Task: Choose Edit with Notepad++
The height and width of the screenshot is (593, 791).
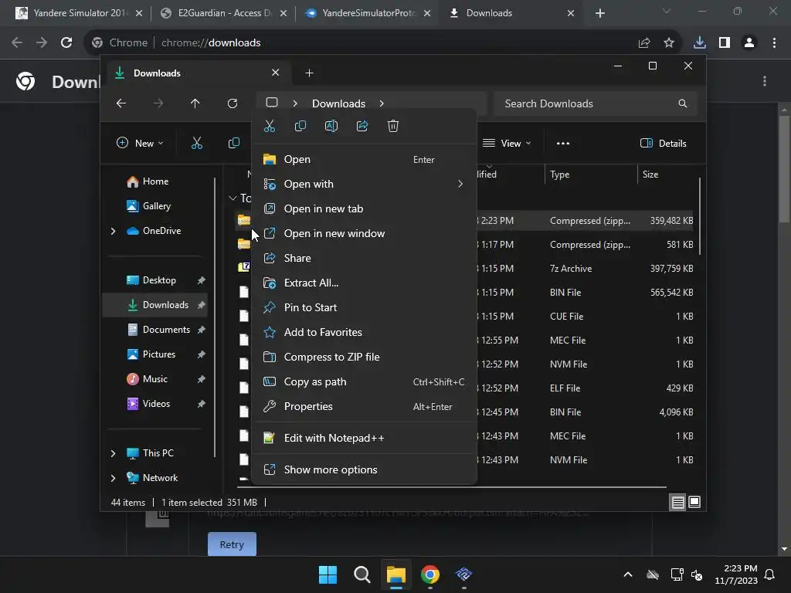Action: click(364, 439)
